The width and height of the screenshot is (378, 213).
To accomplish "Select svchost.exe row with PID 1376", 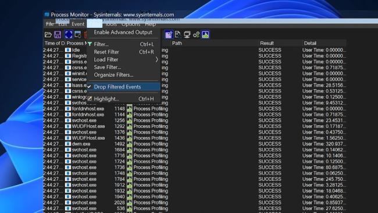I will [195, 132].
